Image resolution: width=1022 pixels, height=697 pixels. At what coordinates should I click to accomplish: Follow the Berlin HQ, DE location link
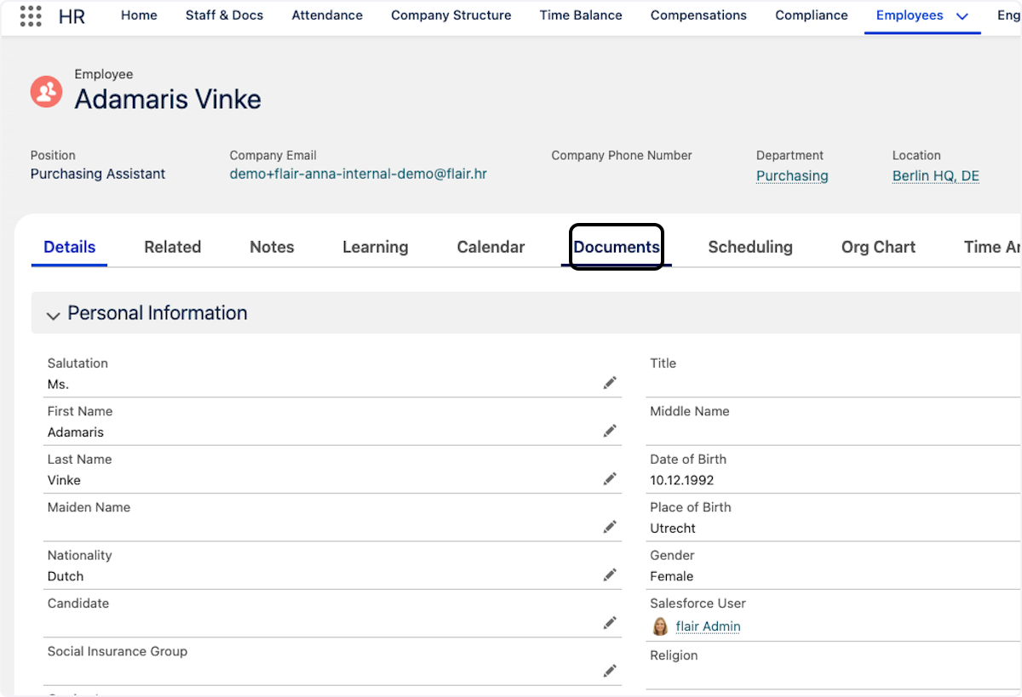tap(935, 176)
